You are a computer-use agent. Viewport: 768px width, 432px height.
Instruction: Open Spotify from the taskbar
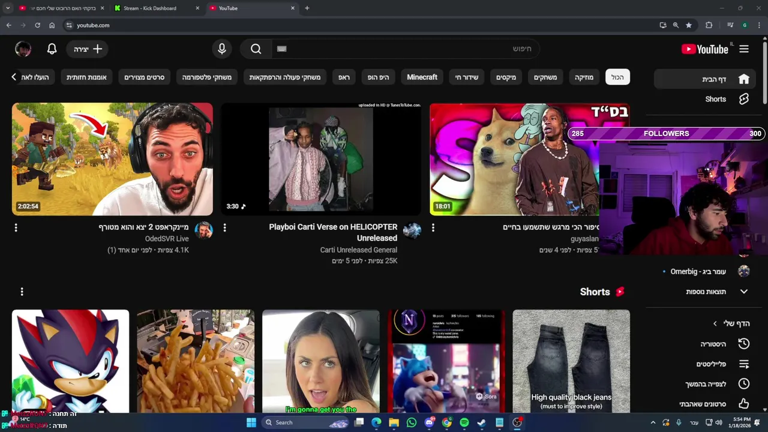click(x=464, y=422)
